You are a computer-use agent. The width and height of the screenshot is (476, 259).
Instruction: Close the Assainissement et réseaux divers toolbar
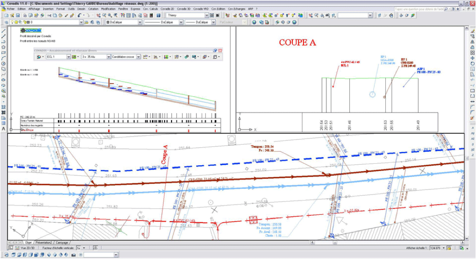point(220,51)
